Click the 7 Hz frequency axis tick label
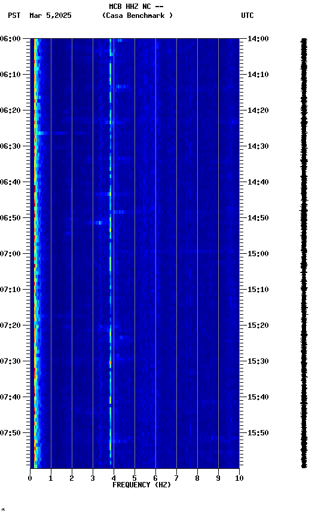The height and width of the screenshot is (516, 330). tap(176, 478)
